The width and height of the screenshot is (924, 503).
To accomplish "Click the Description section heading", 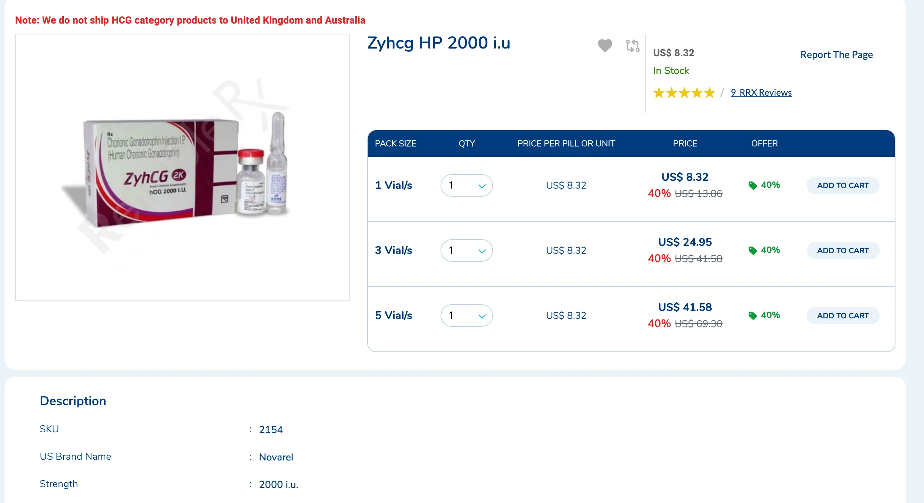I will [73, 401].
